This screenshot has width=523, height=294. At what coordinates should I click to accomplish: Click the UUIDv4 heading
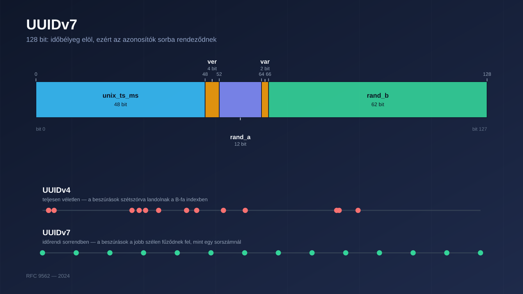point(57,190)
